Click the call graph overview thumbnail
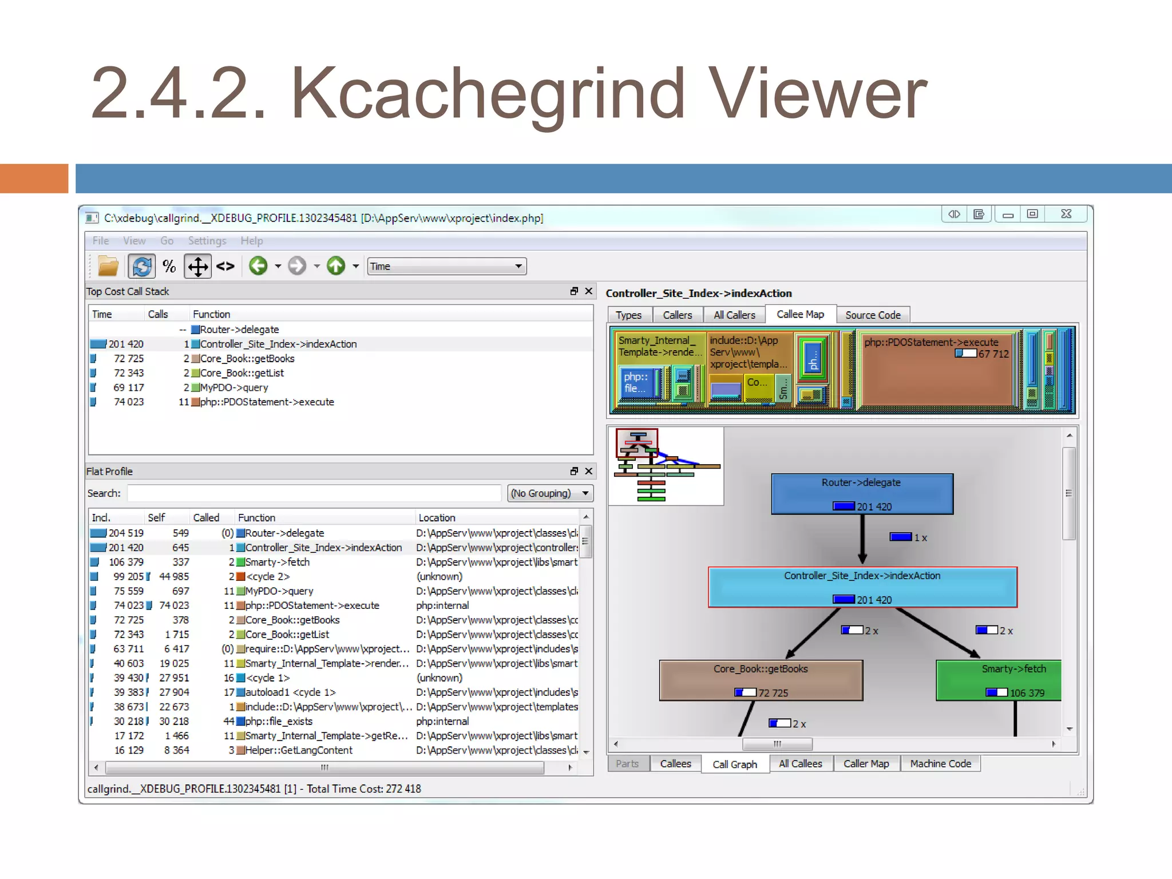 [666, 466]
